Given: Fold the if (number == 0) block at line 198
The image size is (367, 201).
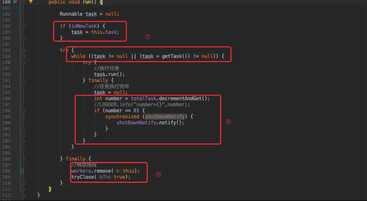Looking at the screenshot, I should pyautogui.click(x=23, y=111).
